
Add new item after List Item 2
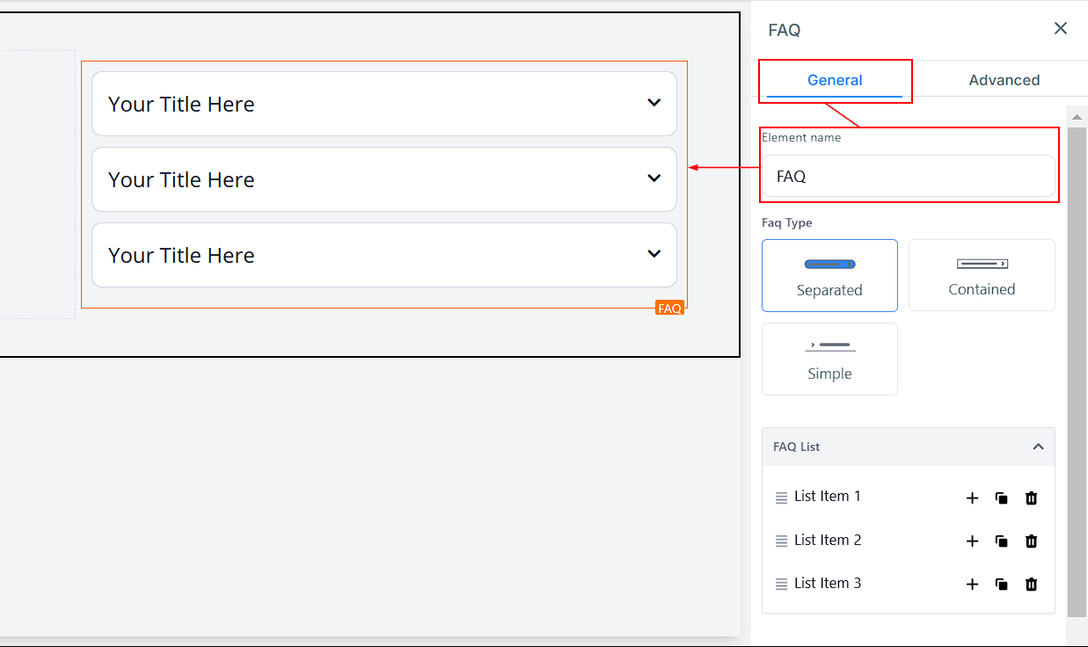pos(972,542)
